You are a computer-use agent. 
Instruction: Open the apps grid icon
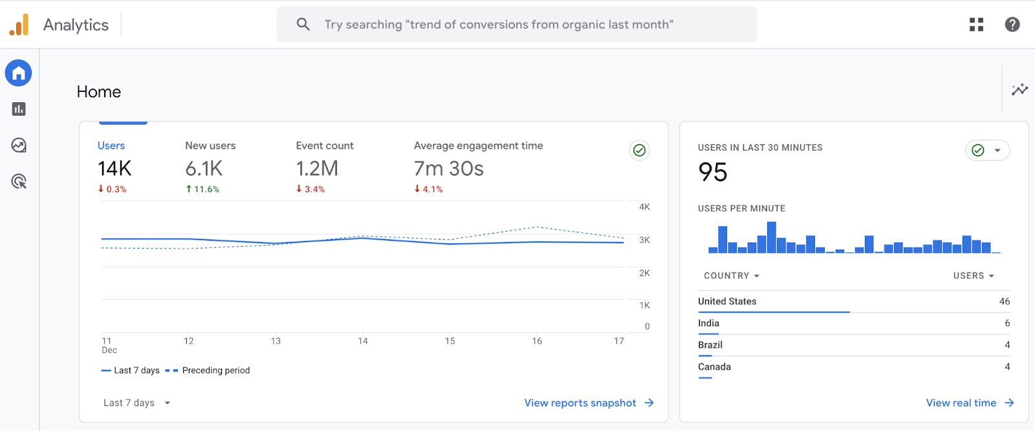[x=976, y=25]
